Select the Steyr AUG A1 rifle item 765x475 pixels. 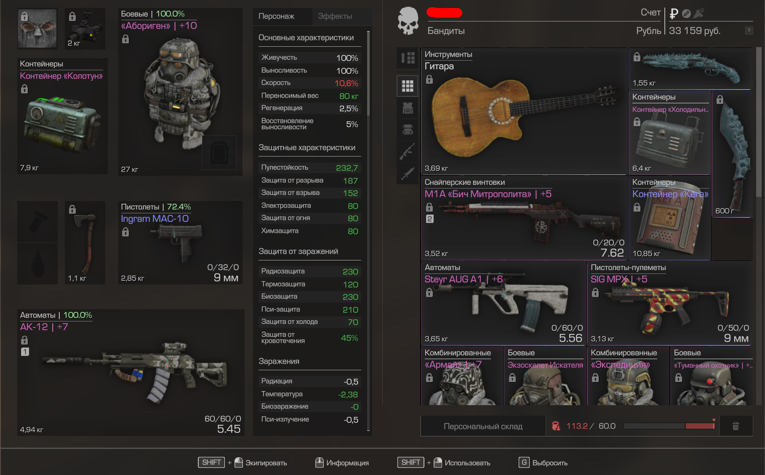tap(504, 303)
